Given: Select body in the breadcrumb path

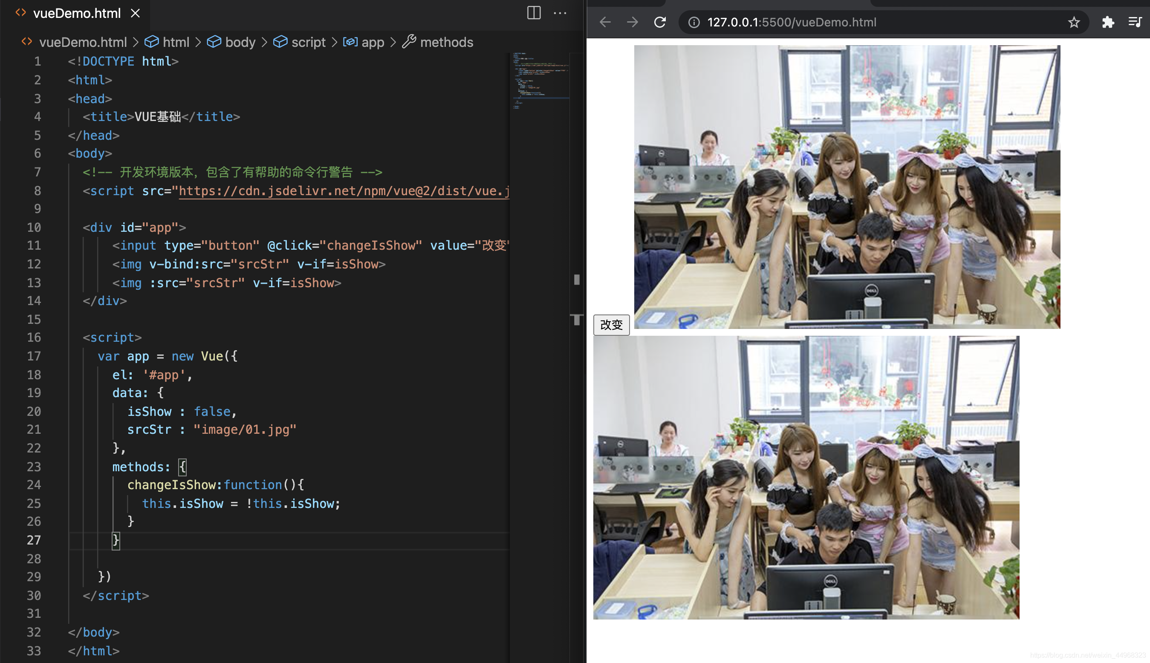Looking at the screenshot, I should click(x=240, y=42).
